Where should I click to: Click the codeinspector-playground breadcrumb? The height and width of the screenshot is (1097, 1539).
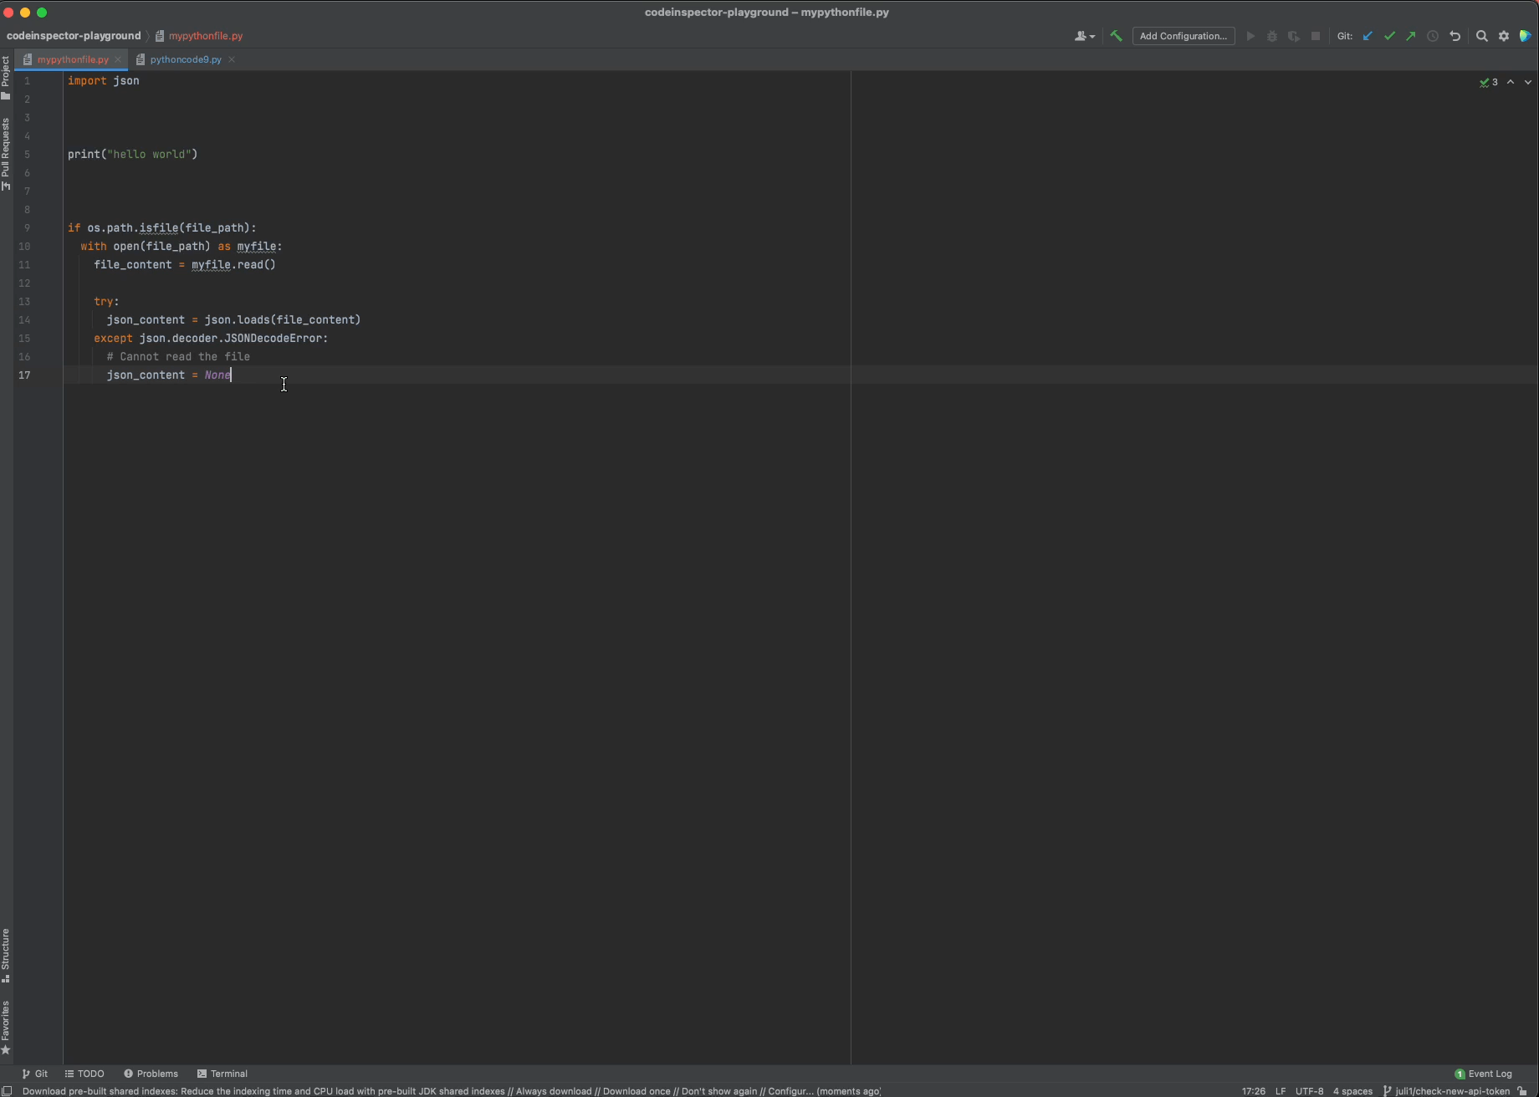[x=74, y=36]
